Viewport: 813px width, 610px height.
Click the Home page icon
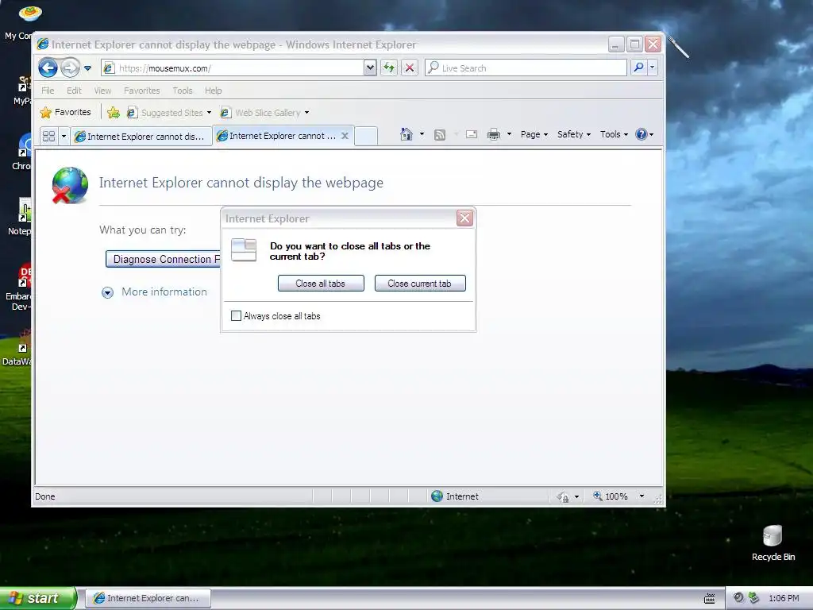pos(406,134)
